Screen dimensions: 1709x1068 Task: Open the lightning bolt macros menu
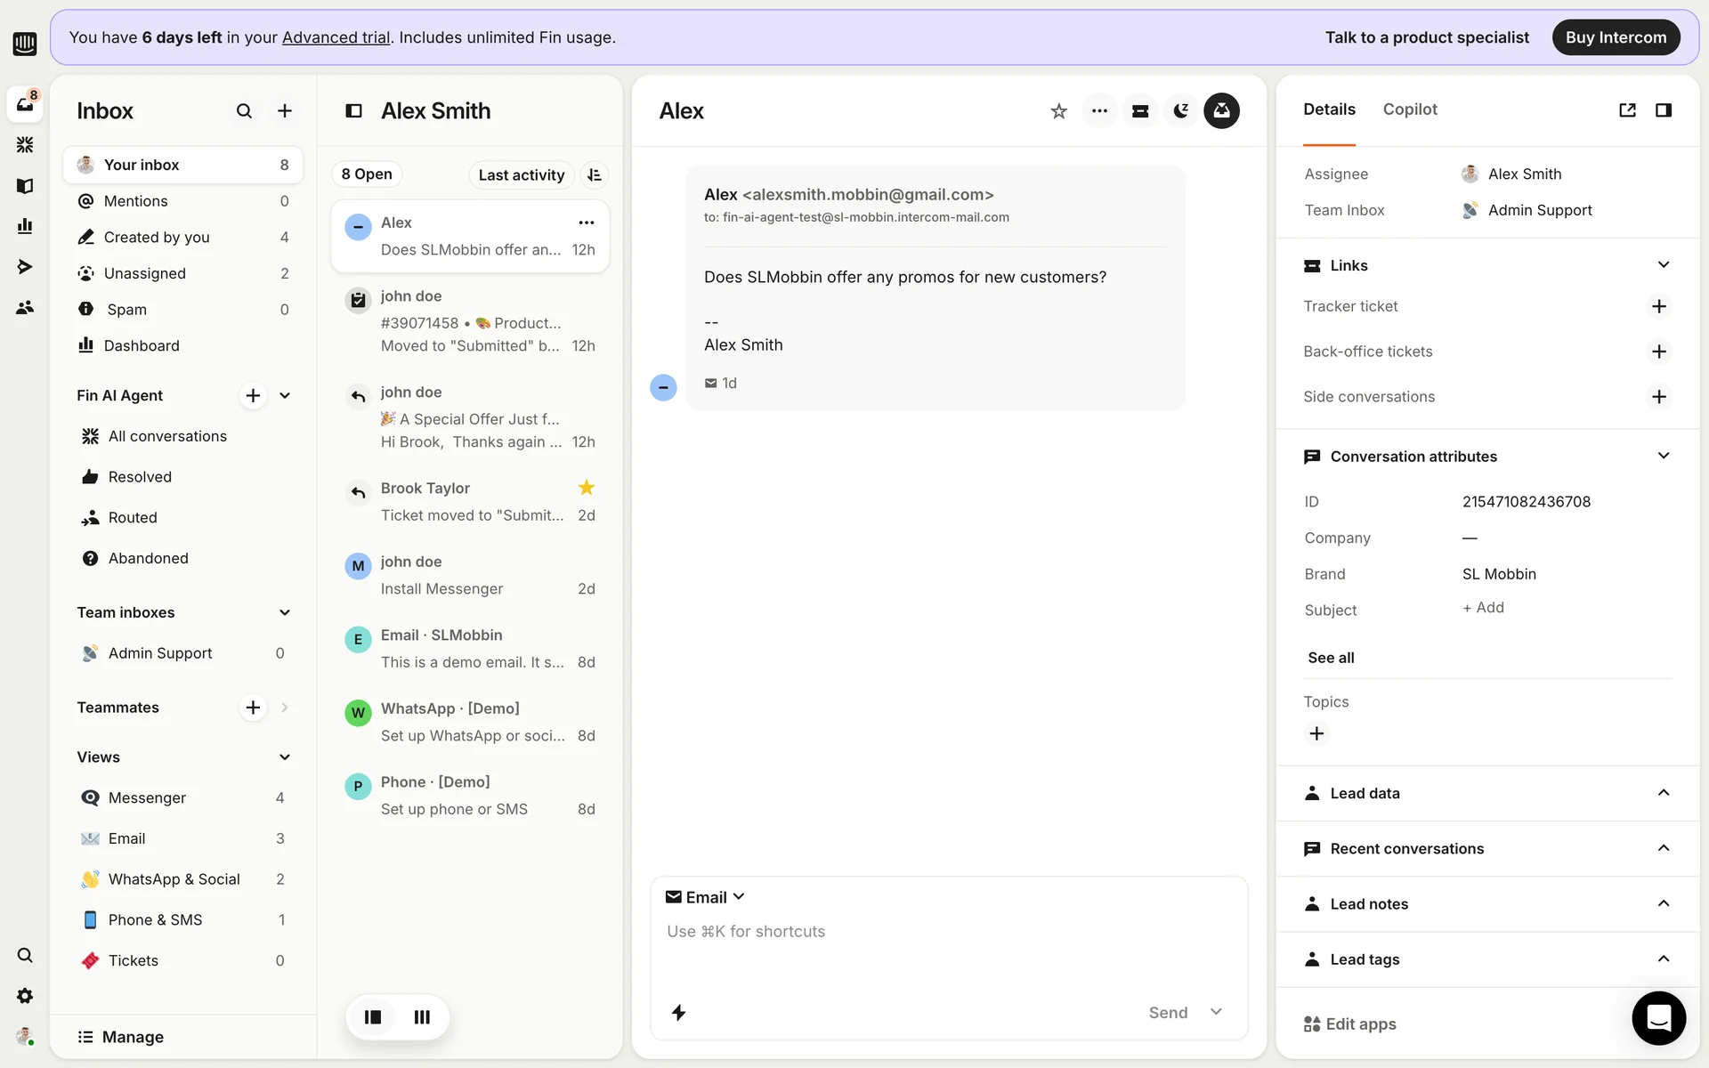678,1012
